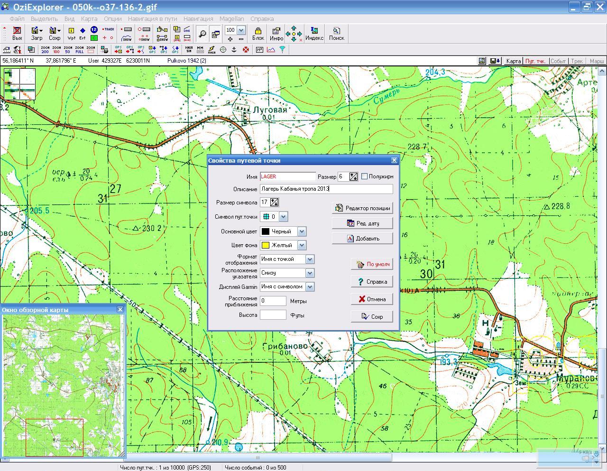Click the magnifying glass toolbar icon
607x471 pixels.
(x=202, y=34)
